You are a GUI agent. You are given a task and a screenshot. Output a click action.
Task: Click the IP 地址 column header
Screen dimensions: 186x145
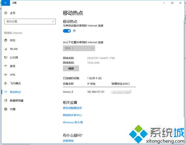[x=92, y=83]
